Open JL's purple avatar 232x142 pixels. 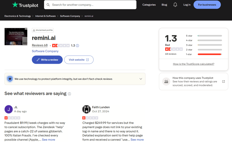pyautogui.click(x=9, y=109)
